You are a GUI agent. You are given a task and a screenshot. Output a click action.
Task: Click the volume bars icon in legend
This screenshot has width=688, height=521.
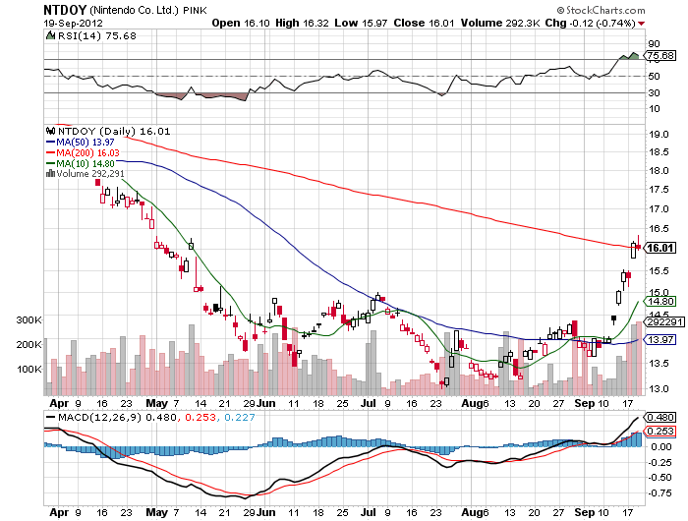click(x=50, y=173)
